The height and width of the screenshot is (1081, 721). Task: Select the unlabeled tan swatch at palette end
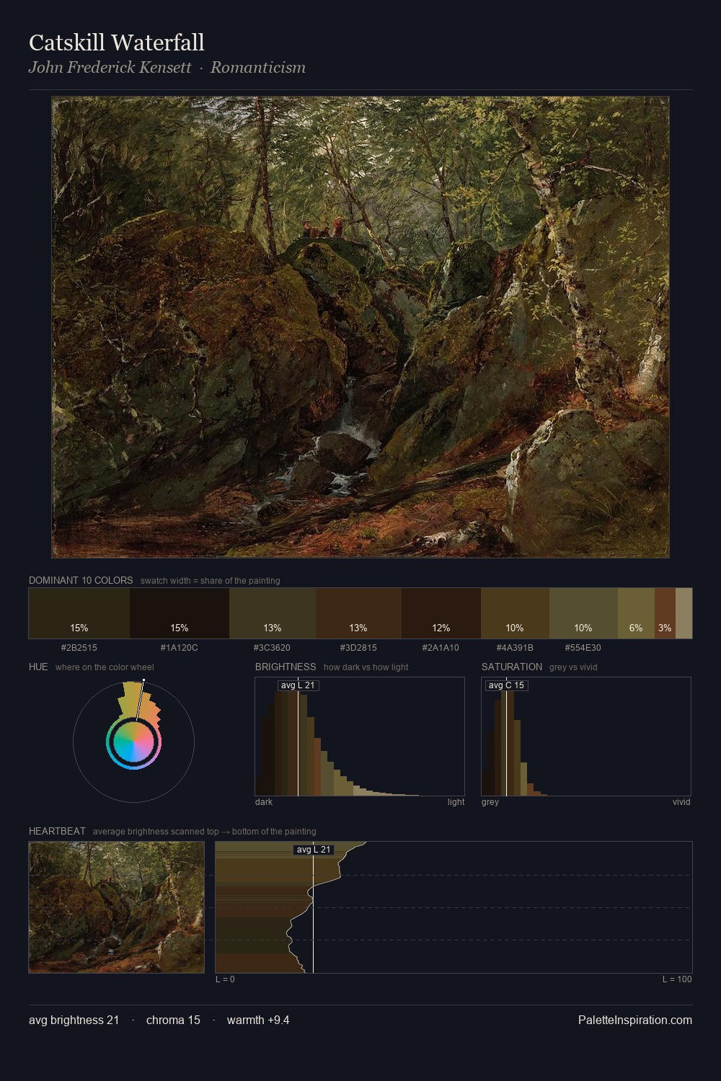[684, 613]
